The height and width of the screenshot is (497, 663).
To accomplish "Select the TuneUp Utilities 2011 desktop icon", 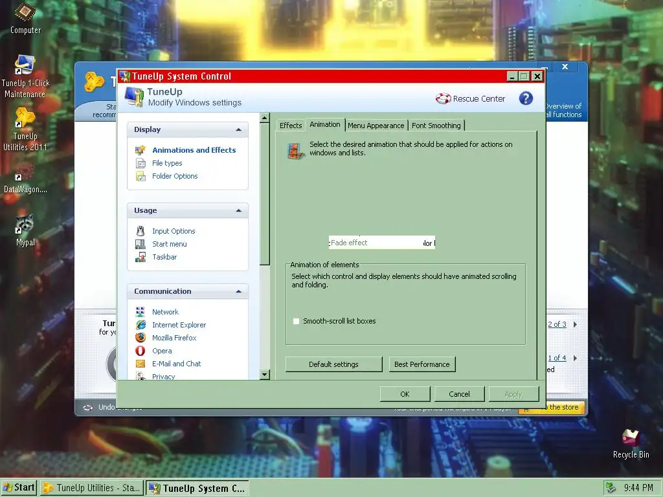I will click(x=25, y=118).
